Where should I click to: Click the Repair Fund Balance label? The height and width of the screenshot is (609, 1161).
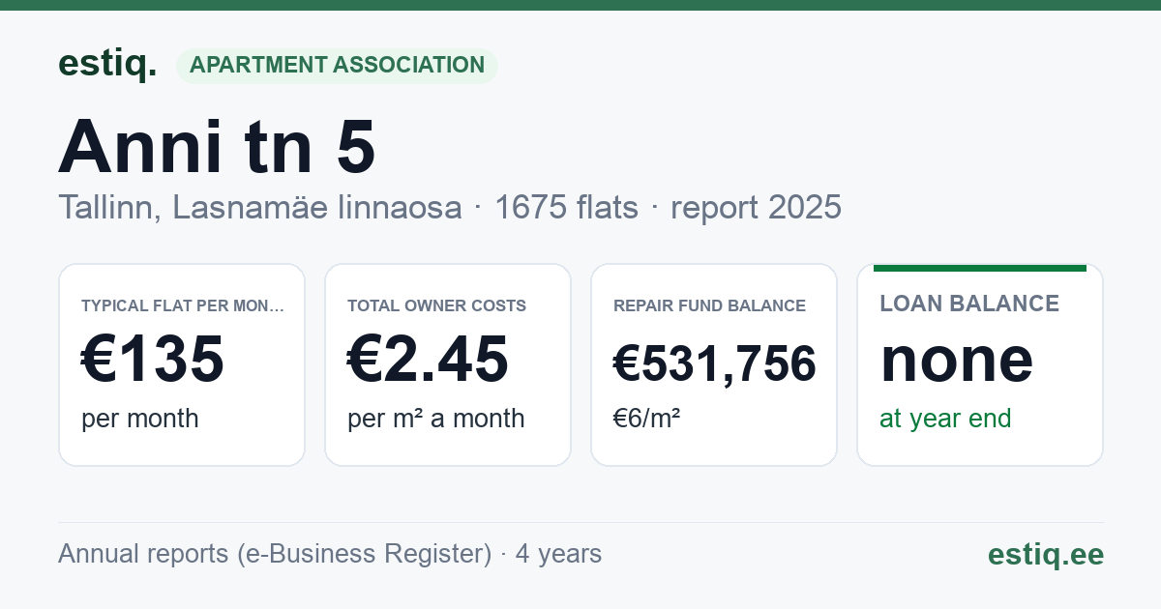(x=709, y=305)
